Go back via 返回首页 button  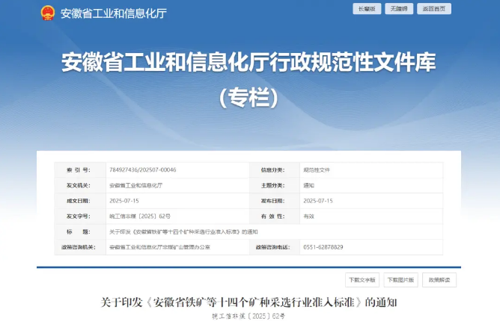coord(435,9)
